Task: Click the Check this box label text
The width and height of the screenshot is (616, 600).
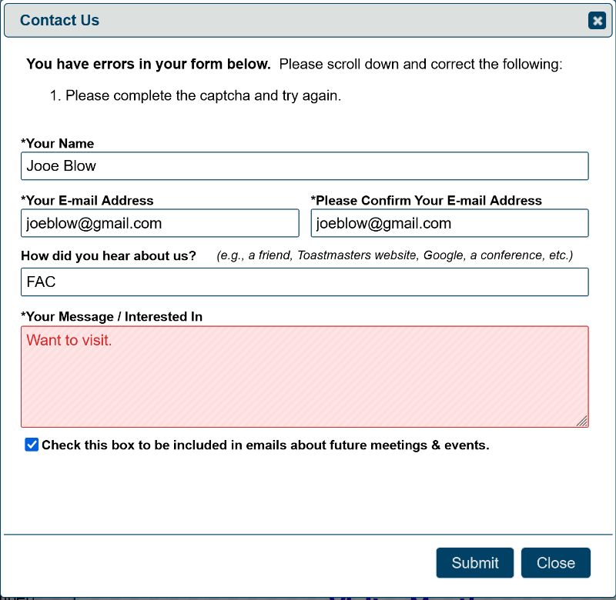Action: (265, 445)
